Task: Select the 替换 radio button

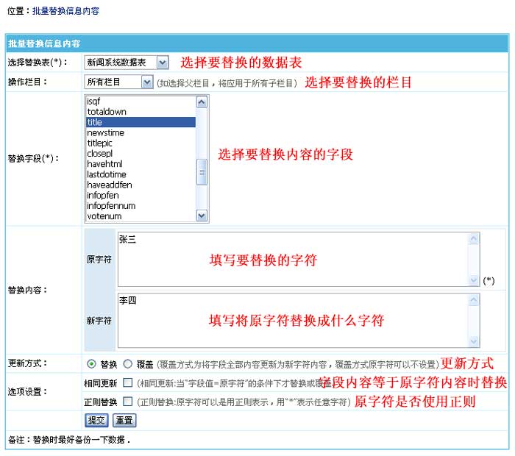Action: click(x=92, y=363)
